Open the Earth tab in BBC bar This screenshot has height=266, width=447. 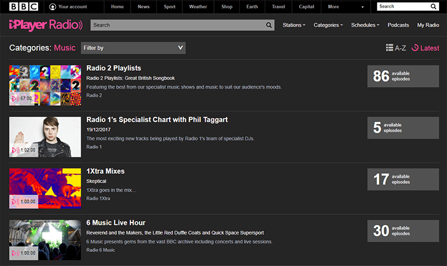(252, 7)
